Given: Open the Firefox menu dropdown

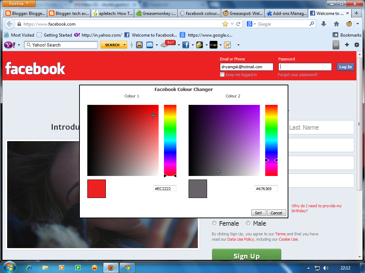Looking at the screenshot, I should [19, 4].
